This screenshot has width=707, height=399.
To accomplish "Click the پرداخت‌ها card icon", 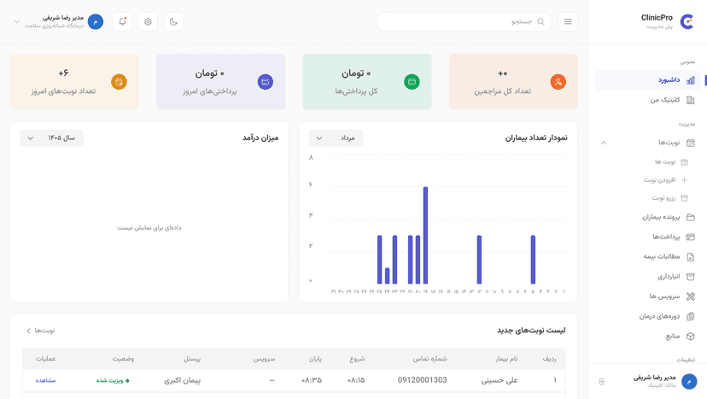I will click(x=690, y=237).
